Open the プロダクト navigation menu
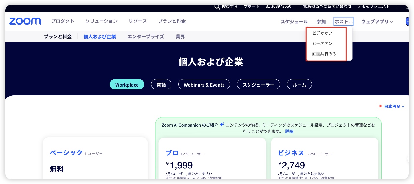Screen dimensions: 414x184 63,21
